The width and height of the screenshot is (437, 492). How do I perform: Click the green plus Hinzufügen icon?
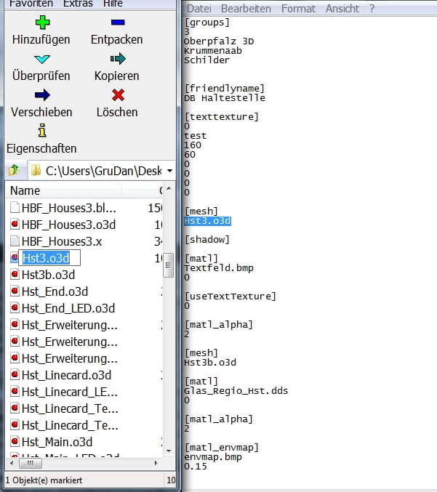[x=42, y=23]
